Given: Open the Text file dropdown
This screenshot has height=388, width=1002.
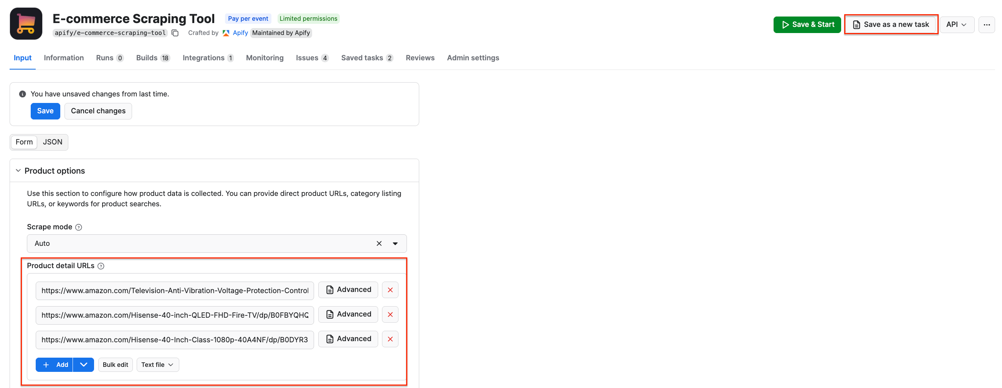Looking at the screenshot, I should tap(157, 365).
